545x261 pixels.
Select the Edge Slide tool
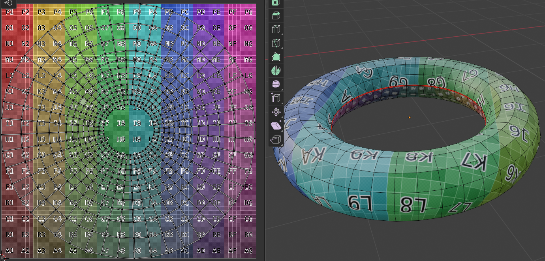pos(276,98)
